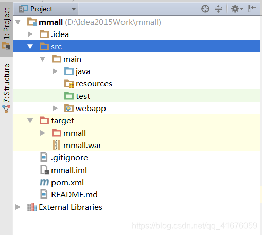Click the Structure tab icon
The image size is (262, 235).
point(6,109)
